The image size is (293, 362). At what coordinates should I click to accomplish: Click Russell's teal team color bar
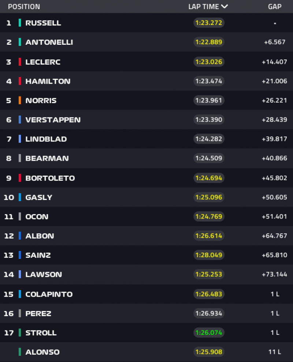(20, 23)
